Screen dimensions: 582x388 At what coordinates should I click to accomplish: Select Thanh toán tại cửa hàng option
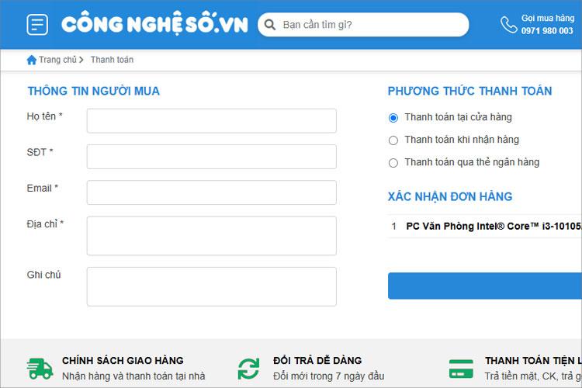pos(393,118)
